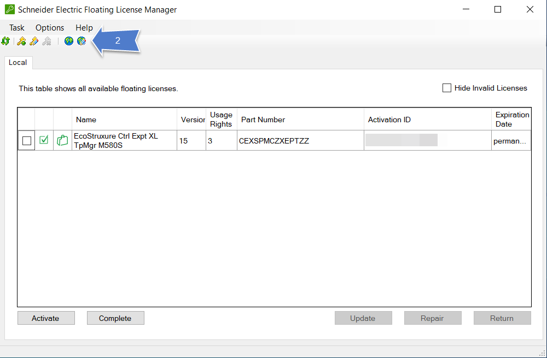Click the green refresh arrows toolbar icon
547x358 pixels.
[5, 41]
